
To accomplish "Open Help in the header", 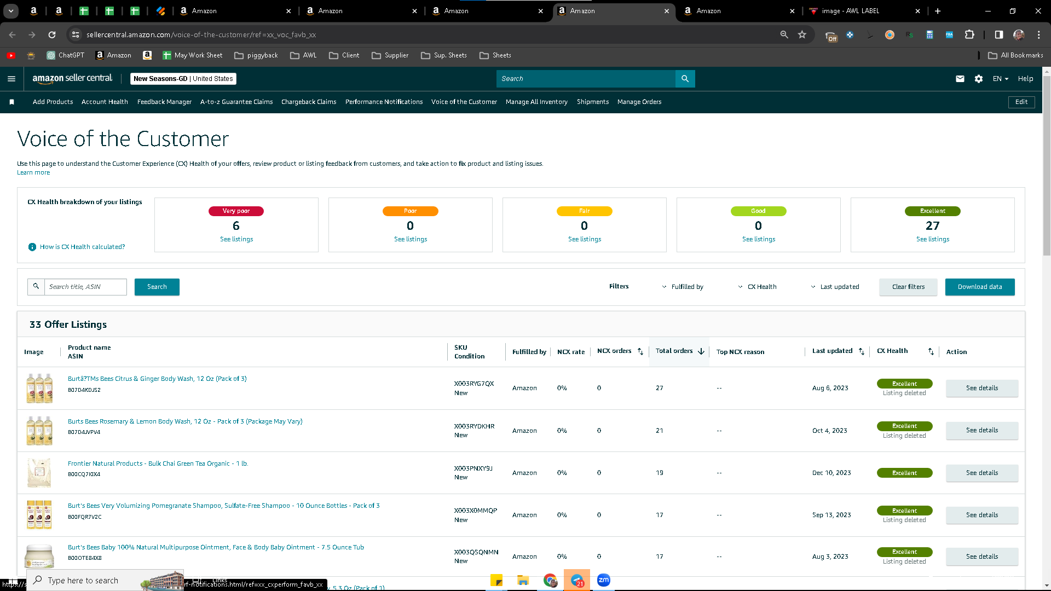I will click(1025, 79).
